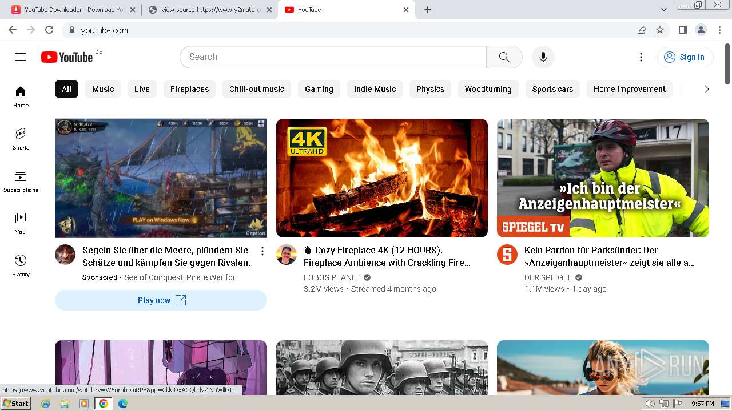This screenshot has height=411, width=732.
Task: Share this page icon in address bar
Action: 642,30
